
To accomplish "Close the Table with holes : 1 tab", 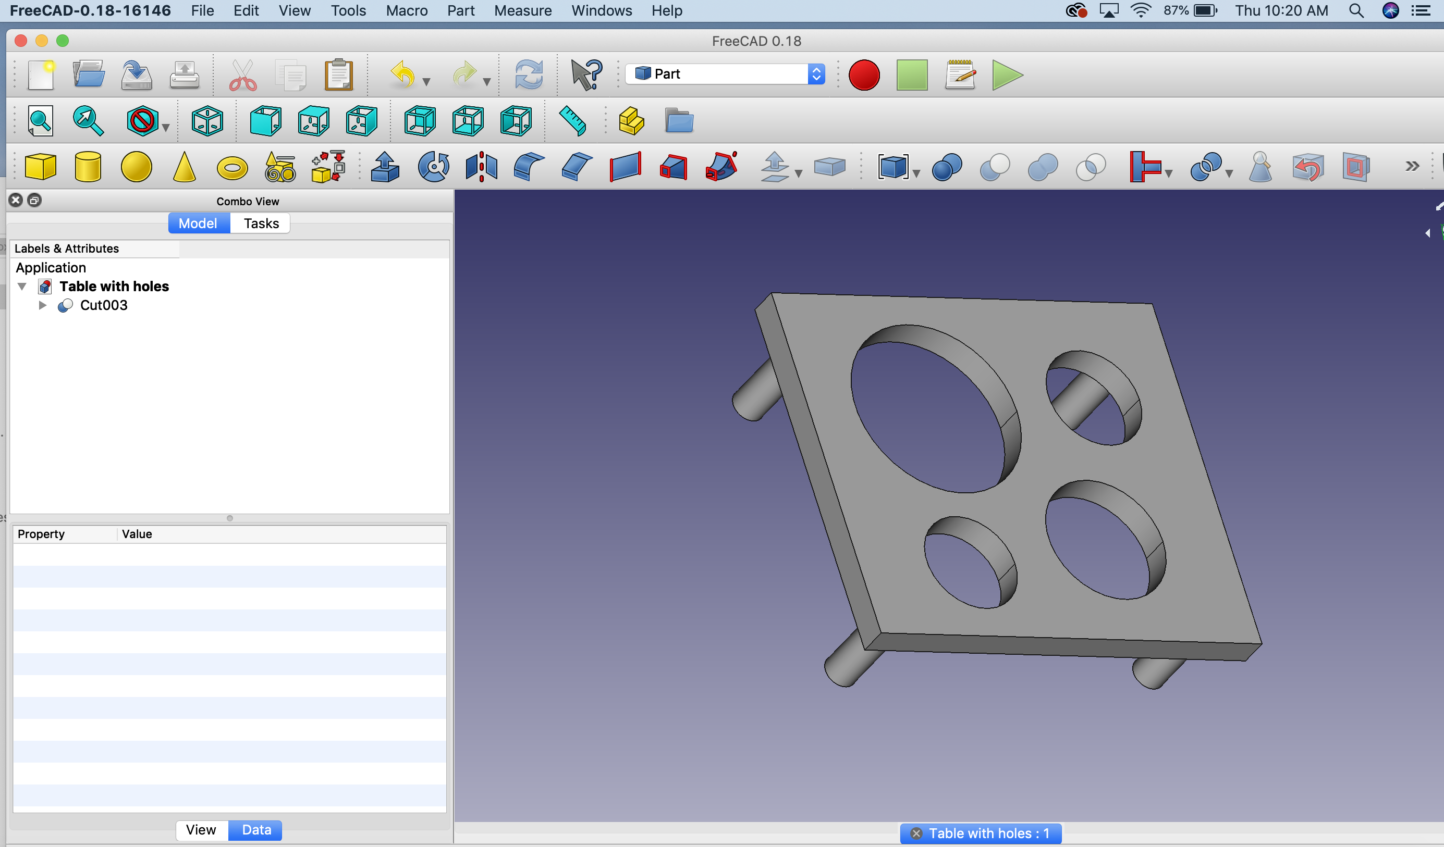I will pos(916,833).
